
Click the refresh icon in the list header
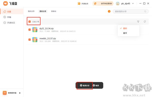145,22
